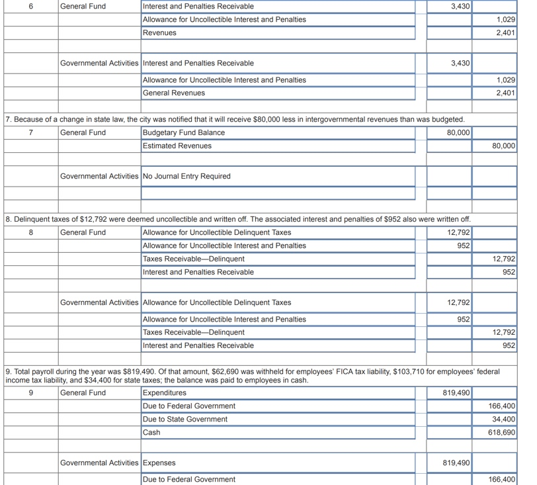
Task: Click the General Fund label in entry 9
Action: tap(83, 393)
